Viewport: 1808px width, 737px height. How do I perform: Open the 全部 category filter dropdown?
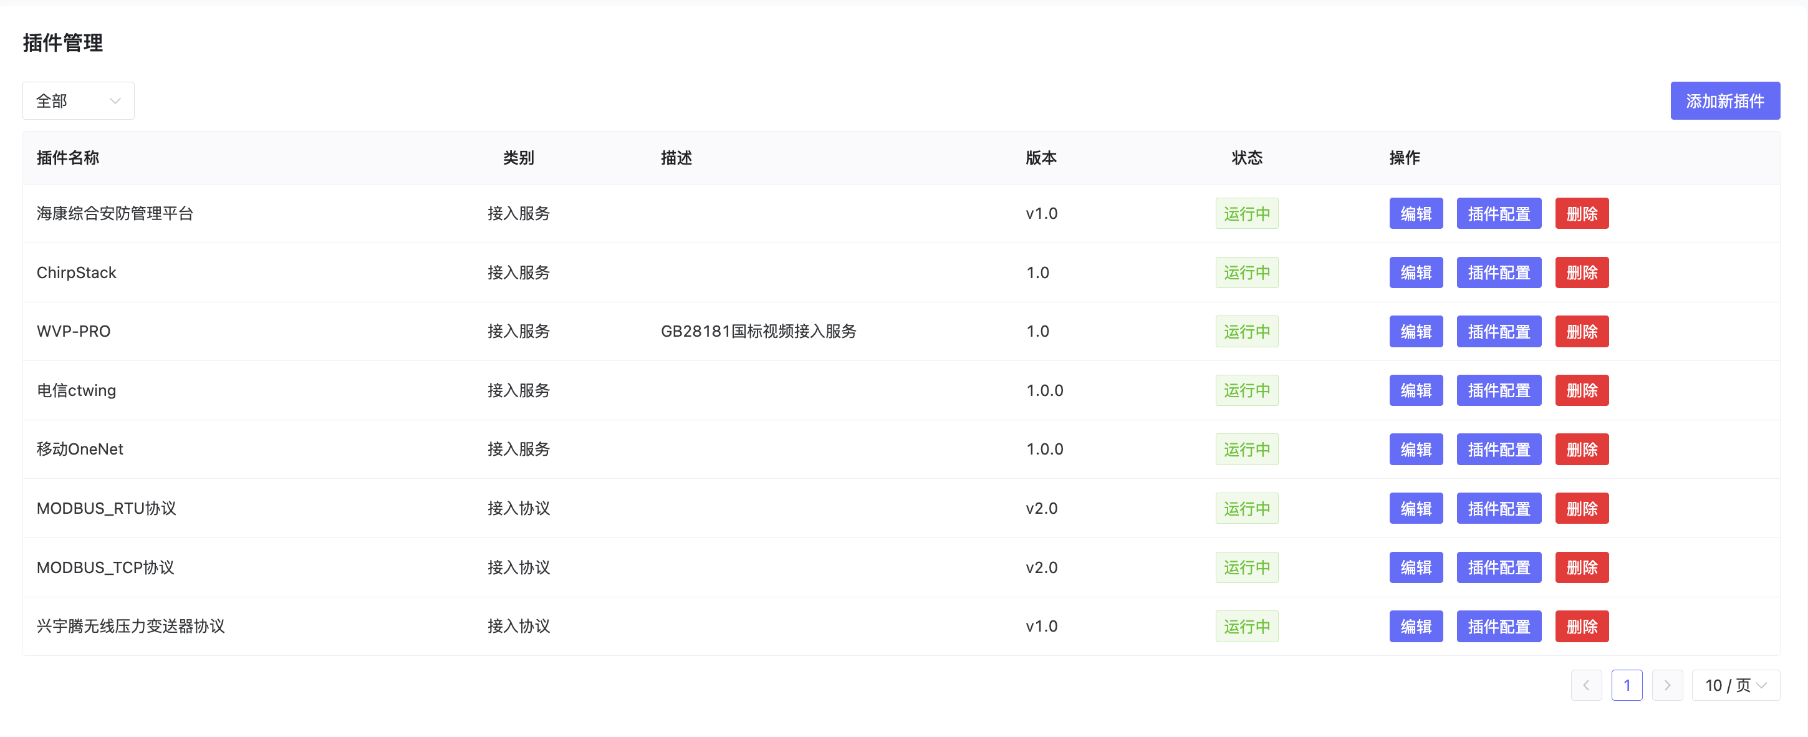point(78,101)
